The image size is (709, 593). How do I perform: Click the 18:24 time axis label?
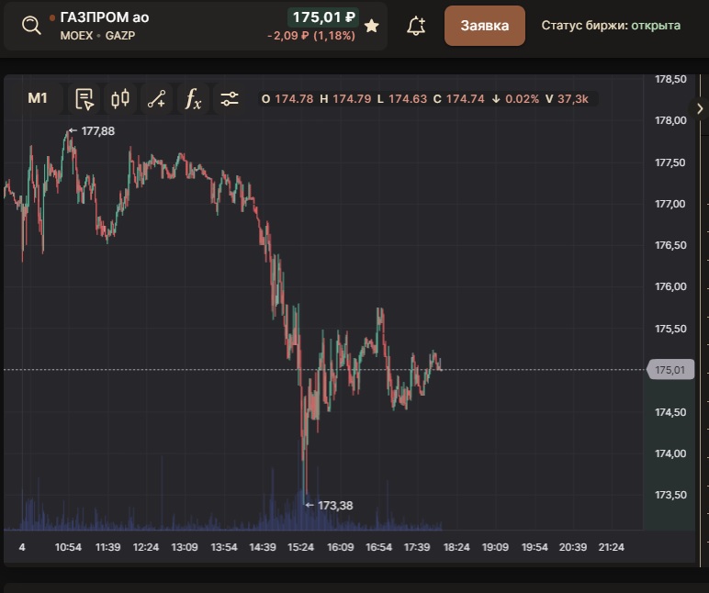(456, 547)
